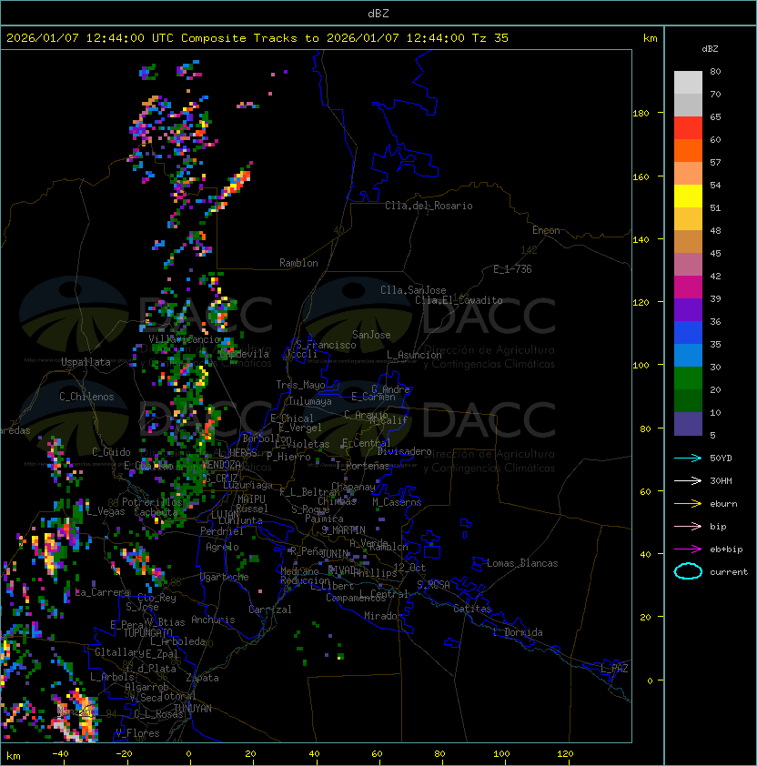757x766 pixels.
Task: Click the 'Clla.El_Cavadito' map label
Action: (x=459, y=300)
